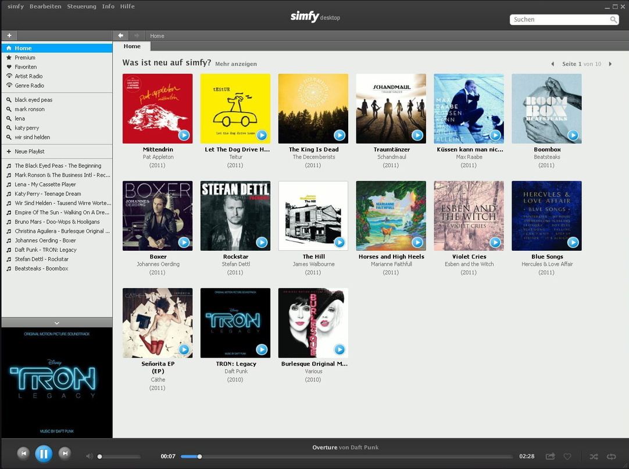The image size is (629, 469).
Task: Play the Rockstar album icon
Action: click(x=262, y=242)
